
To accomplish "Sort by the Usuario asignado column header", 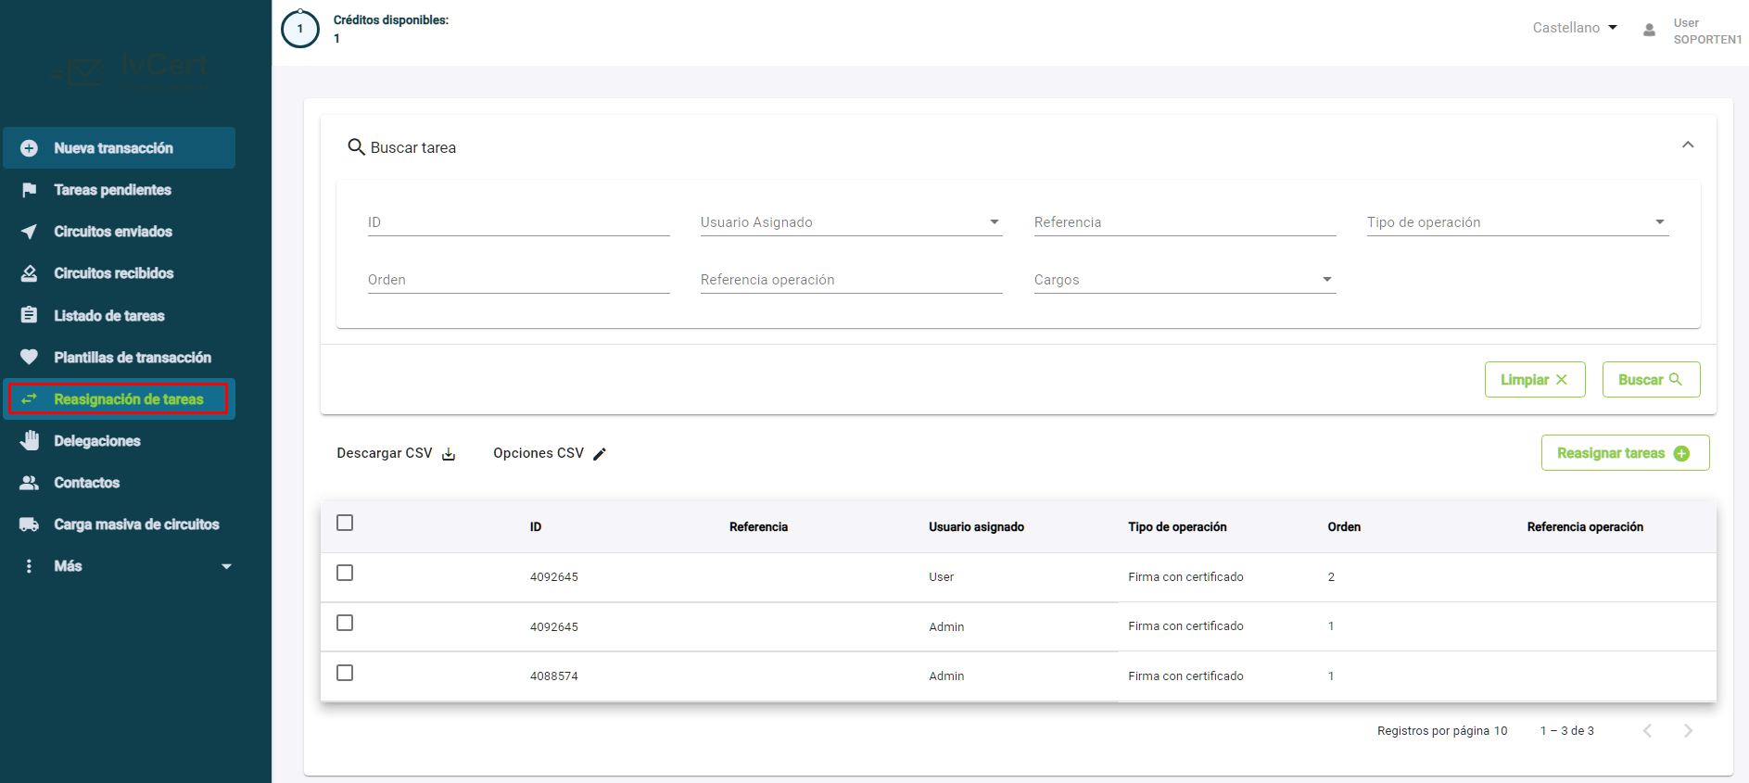I will [x=976, y=527].
